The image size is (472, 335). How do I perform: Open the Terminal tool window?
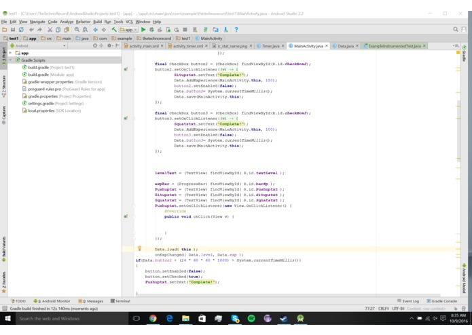(120, 301)
